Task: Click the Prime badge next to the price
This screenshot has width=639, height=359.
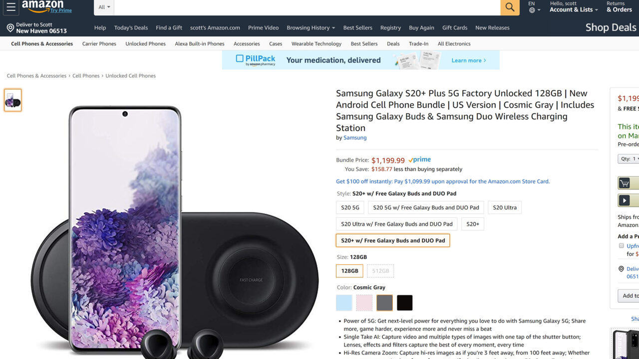Action: (x=419, y=160)
